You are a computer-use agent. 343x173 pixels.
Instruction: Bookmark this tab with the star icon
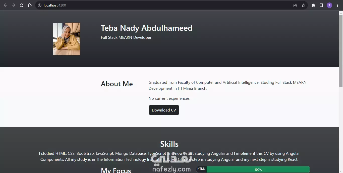tap(303, 5)
